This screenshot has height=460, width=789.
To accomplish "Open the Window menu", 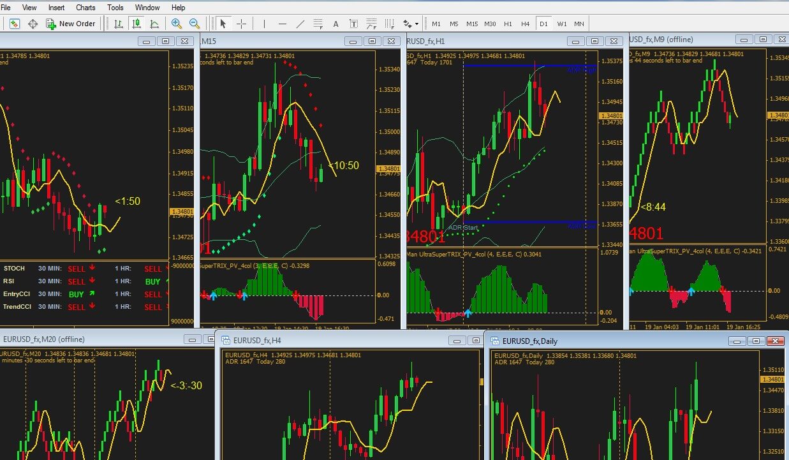I will (x=148, y=8).
